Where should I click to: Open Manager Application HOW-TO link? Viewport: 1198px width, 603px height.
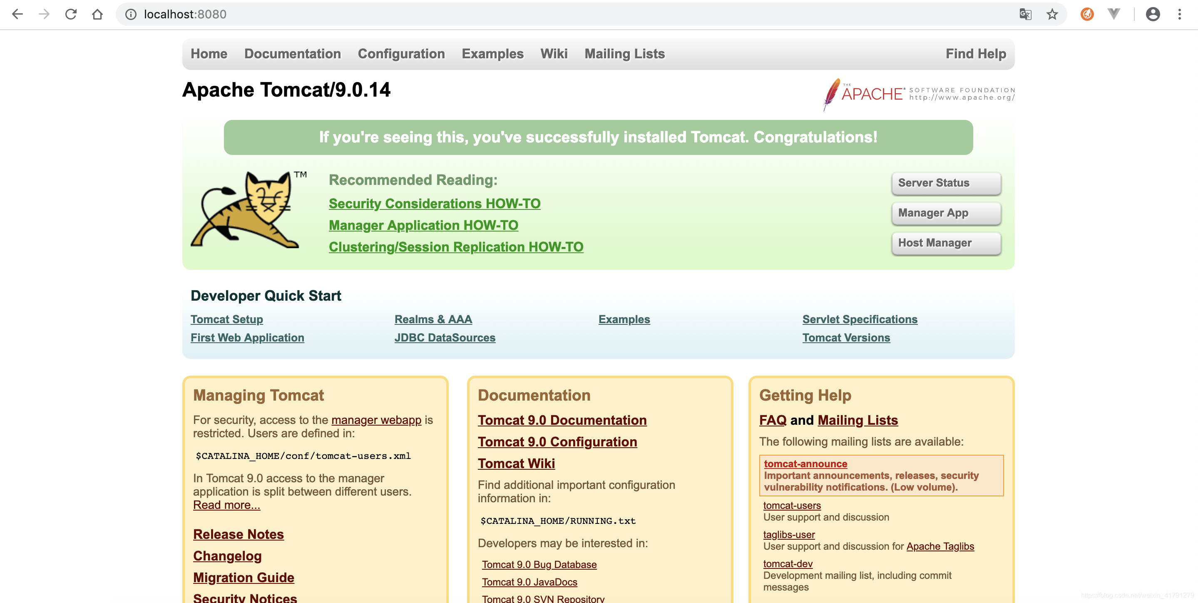point(423,226)
